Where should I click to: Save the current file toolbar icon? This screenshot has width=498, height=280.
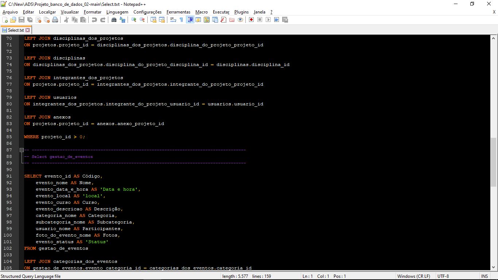[22, 20]
